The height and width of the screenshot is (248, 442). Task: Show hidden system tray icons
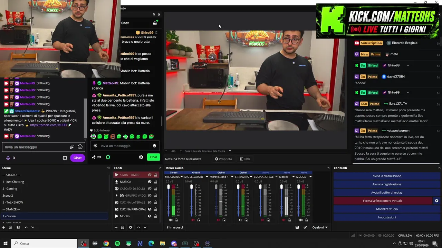coord(394,244)
